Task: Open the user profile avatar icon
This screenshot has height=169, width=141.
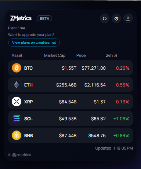Action: coord(128,18)
